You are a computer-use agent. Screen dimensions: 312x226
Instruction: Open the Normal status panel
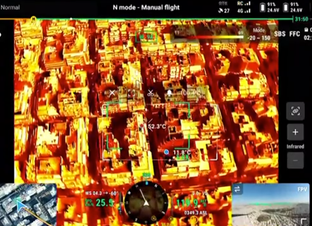click(10, 7)
